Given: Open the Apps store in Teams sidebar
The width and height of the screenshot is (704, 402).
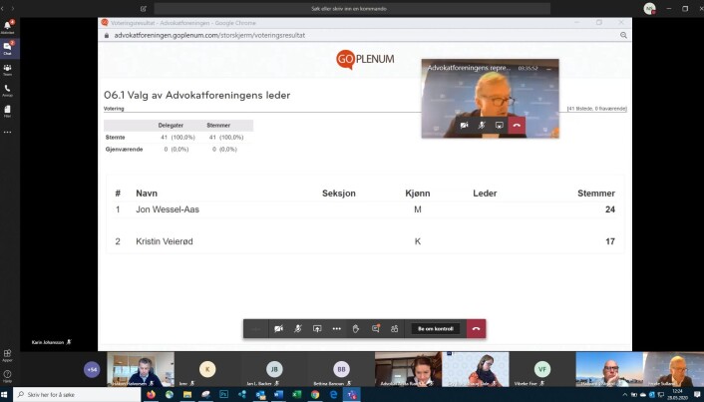Looking at the screenshot, I should click(8, 355).
